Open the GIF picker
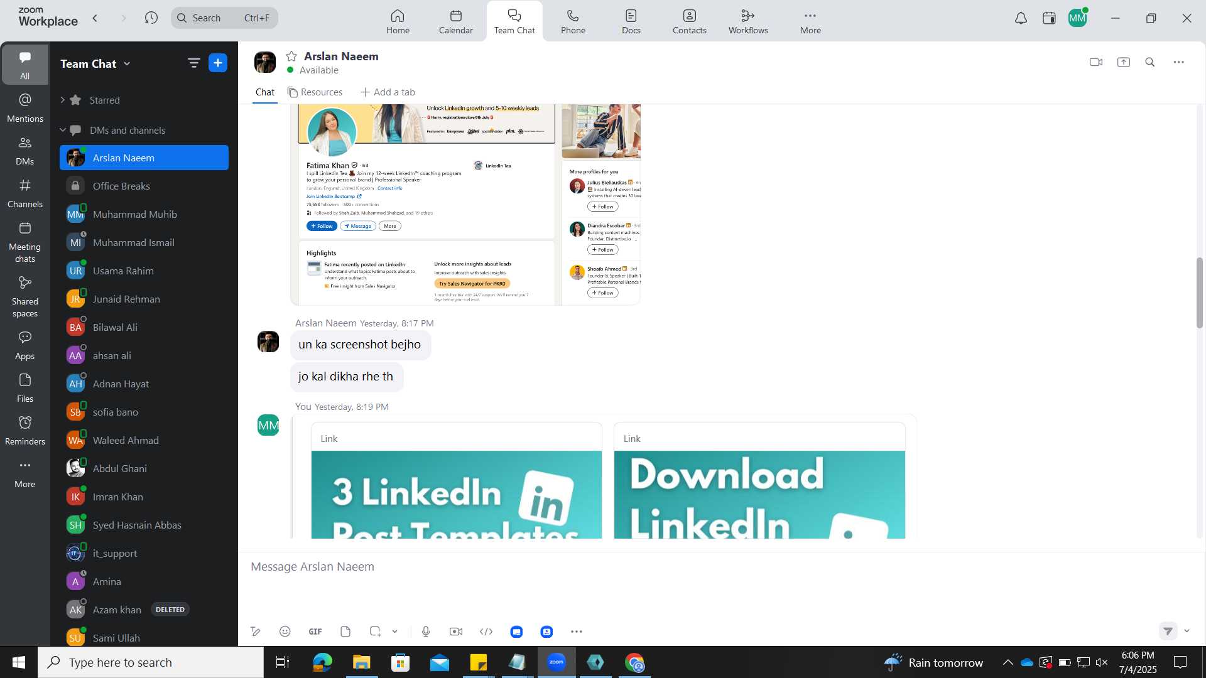The image size is (1206, 678). (x=315, y=632)
